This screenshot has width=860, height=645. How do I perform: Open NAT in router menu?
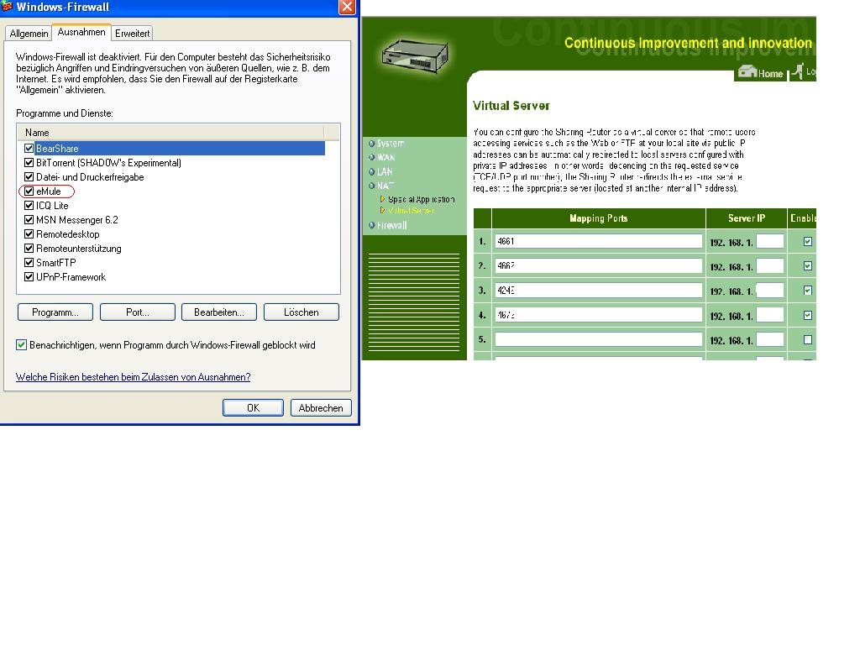385,186
